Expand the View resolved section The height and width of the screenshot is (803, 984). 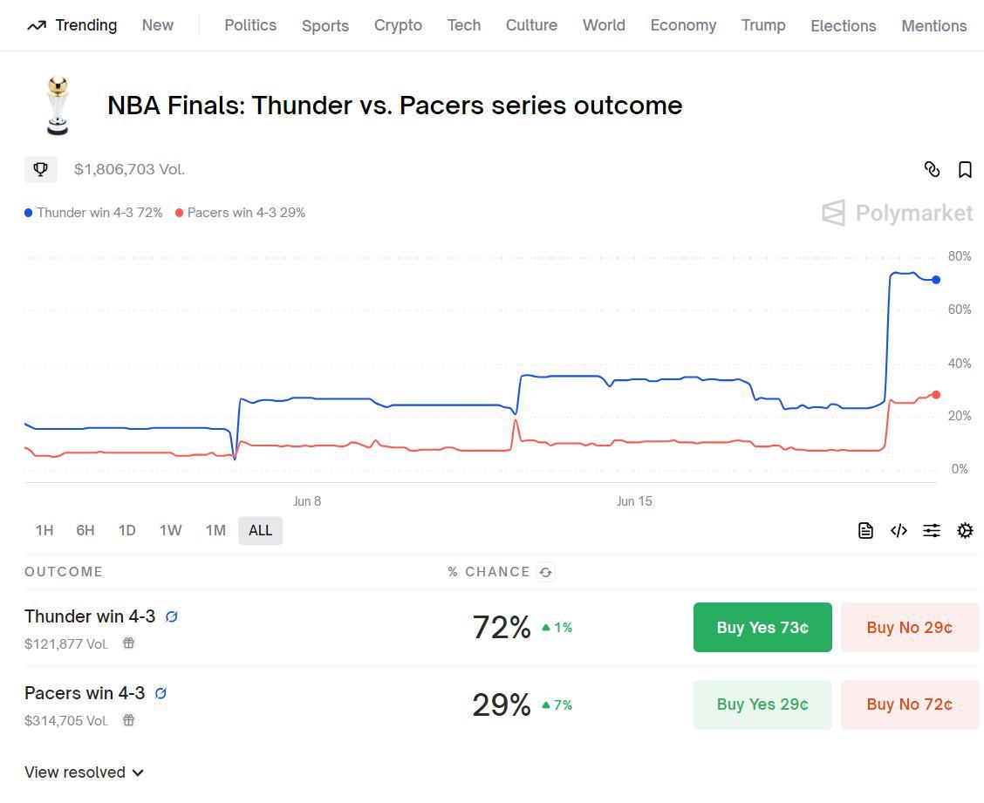84,772
